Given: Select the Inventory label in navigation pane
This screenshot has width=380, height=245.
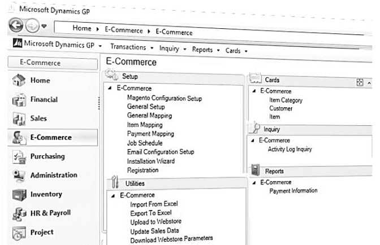Looking at the screenshot, I should tap(46, 194).
